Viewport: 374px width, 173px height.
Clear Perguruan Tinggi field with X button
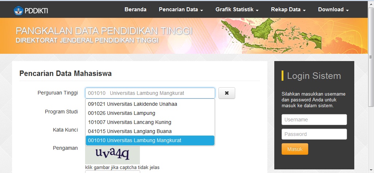pos(226,93)
